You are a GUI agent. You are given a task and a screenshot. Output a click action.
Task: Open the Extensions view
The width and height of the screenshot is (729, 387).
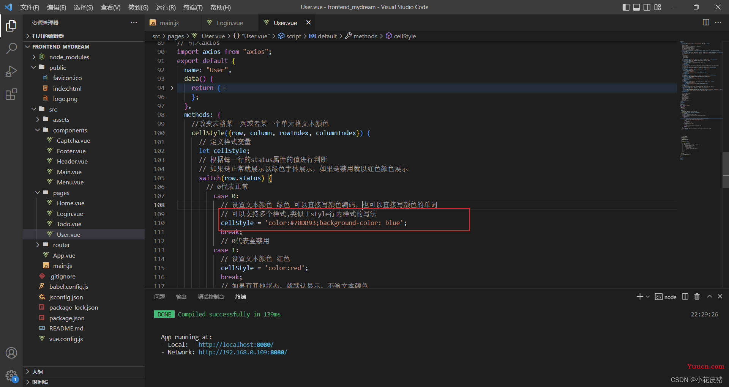(x=11, y=94)
